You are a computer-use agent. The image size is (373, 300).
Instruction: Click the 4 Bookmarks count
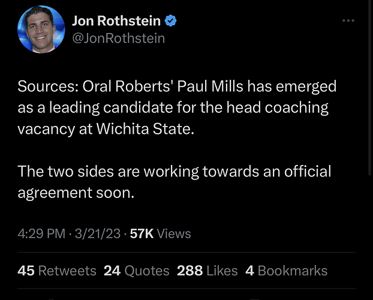(287, 271)
